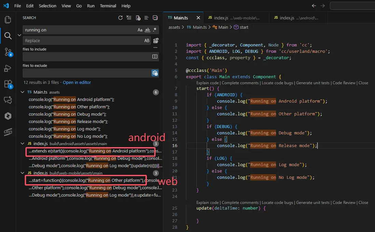
Task: Collapse Main.ts search results group
Action: coord(23,92)
